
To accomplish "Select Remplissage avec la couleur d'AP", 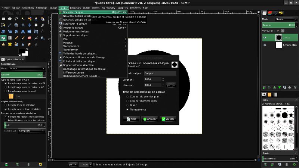I will tap(24, 87).
